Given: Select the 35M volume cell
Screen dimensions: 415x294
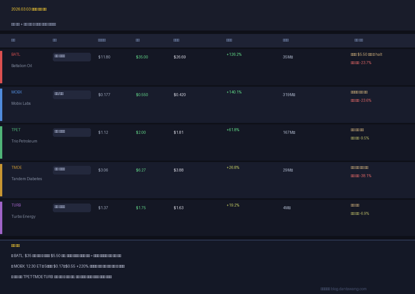Looking at the screenshot, I should (288, 57).
